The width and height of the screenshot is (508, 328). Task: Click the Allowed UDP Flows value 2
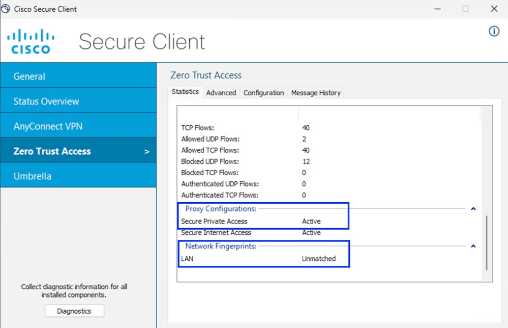point(304,139)
